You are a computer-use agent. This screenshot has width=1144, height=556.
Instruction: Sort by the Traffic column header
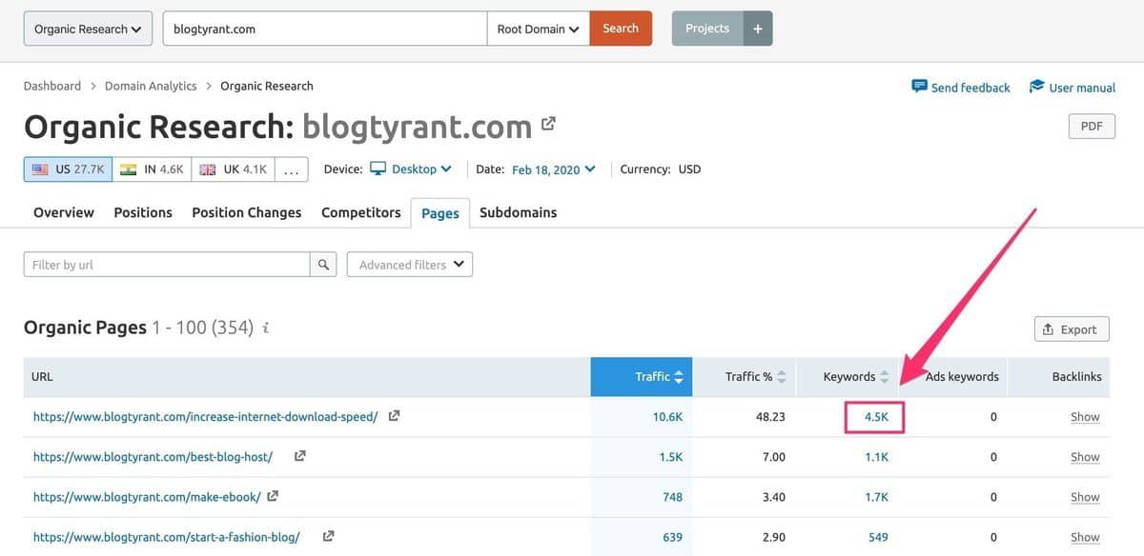click(642, 377)
